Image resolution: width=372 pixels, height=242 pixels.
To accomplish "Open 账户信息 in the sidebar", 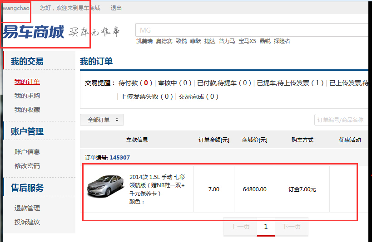I will click(27, 152).
